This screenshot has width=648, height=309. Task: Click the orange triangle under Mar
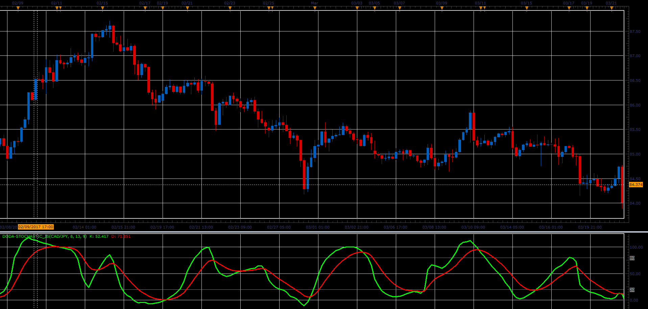coord(315,8)
